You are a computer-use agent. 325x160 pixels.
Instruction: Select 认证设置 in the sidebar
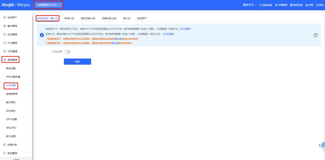pos(11,85)
